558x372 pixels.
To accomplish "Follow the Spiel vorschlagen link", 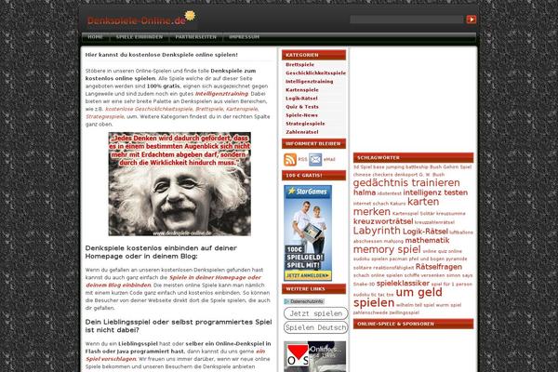I will tap(111, 359).
